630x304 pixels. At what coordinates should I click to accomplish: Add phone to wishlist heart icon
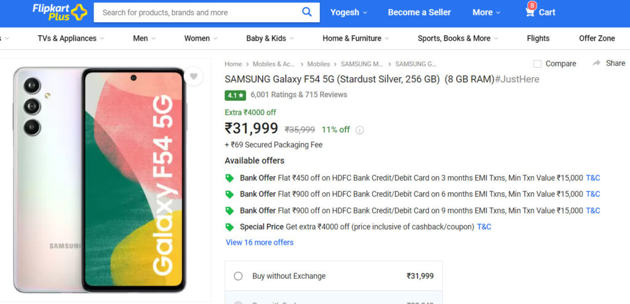(x=194, y=76)
